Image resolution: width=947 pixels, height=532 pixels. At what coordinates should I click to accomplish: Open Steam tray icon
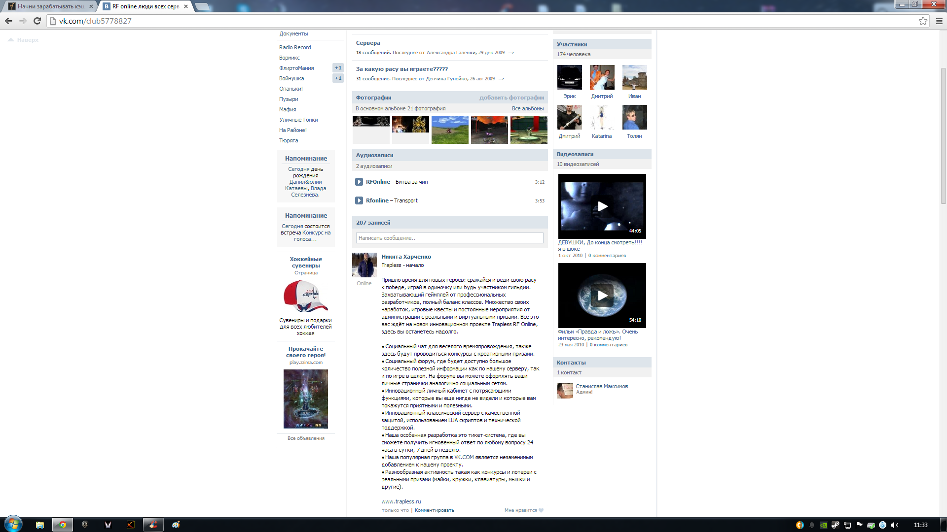click(835, 525)
